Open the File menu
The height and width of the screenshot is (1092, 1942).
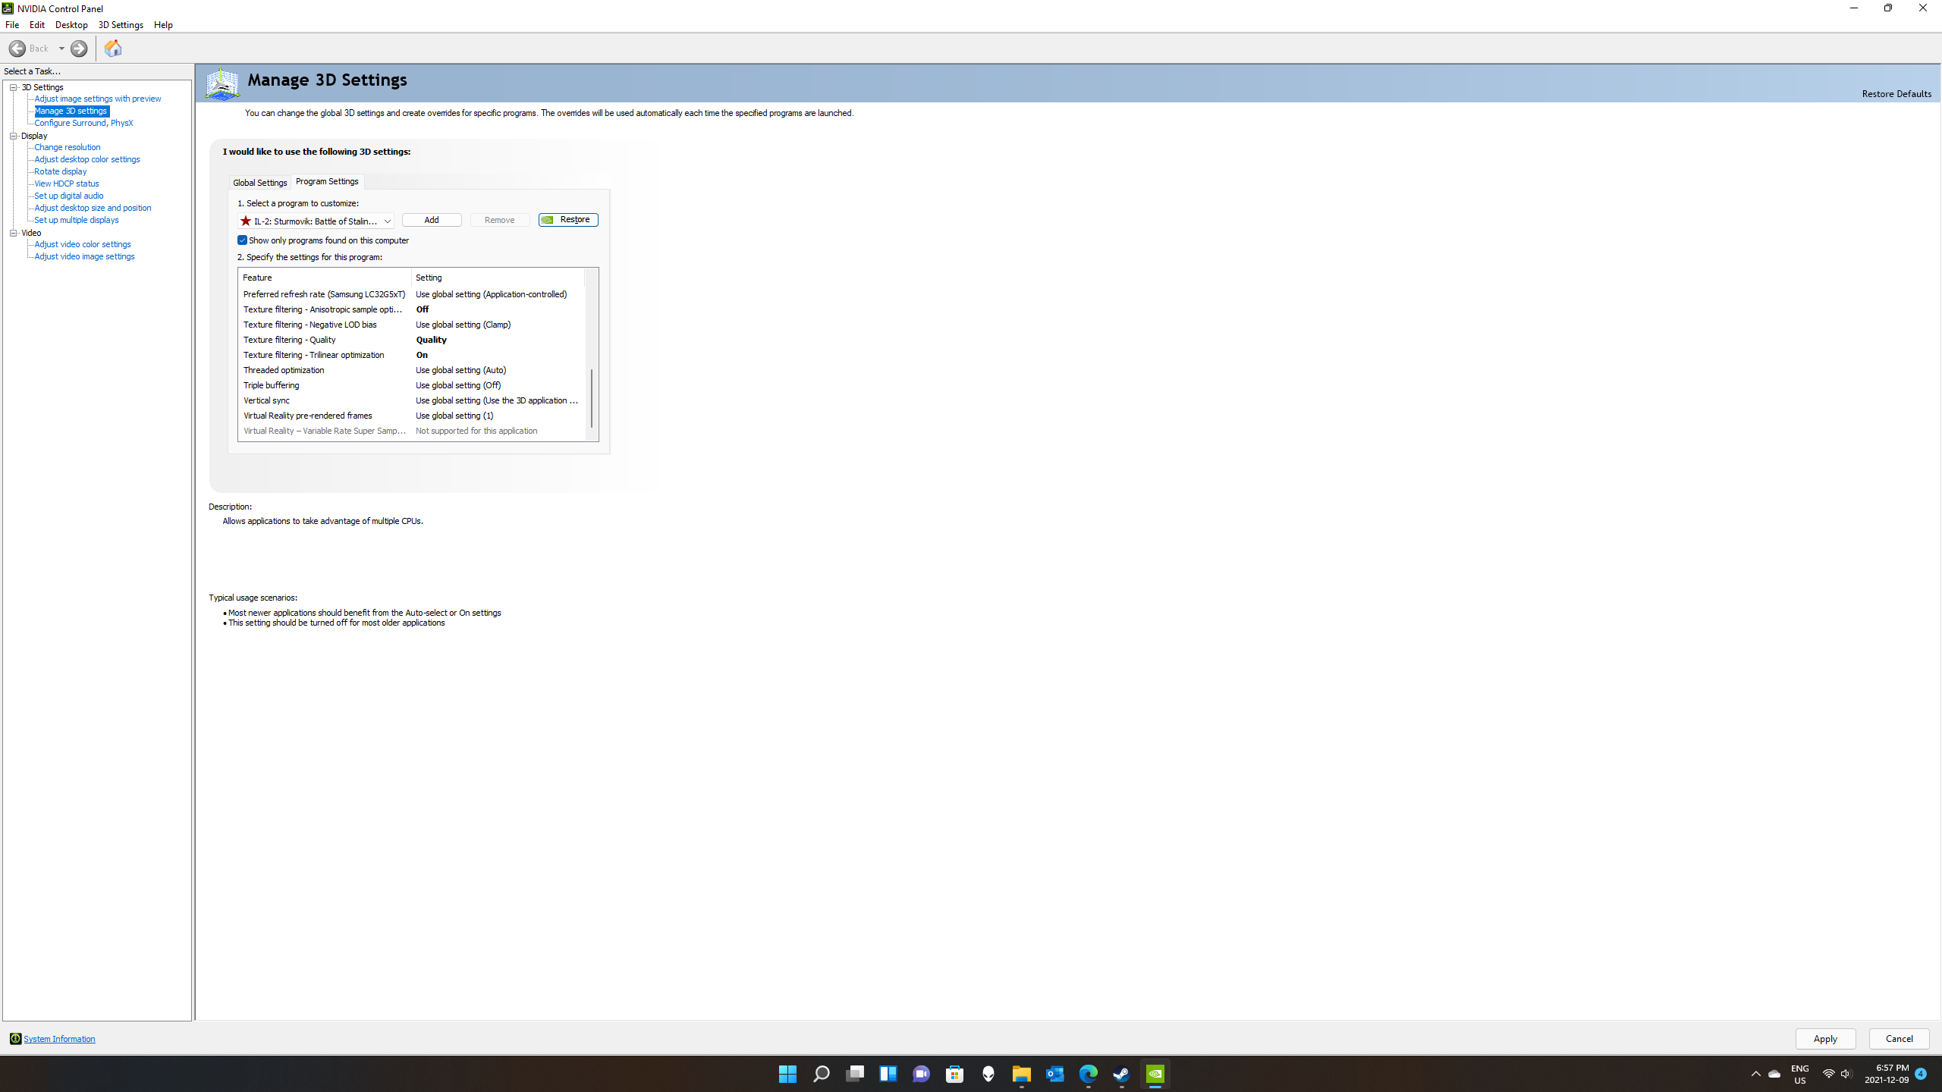[x=12, y=25]
